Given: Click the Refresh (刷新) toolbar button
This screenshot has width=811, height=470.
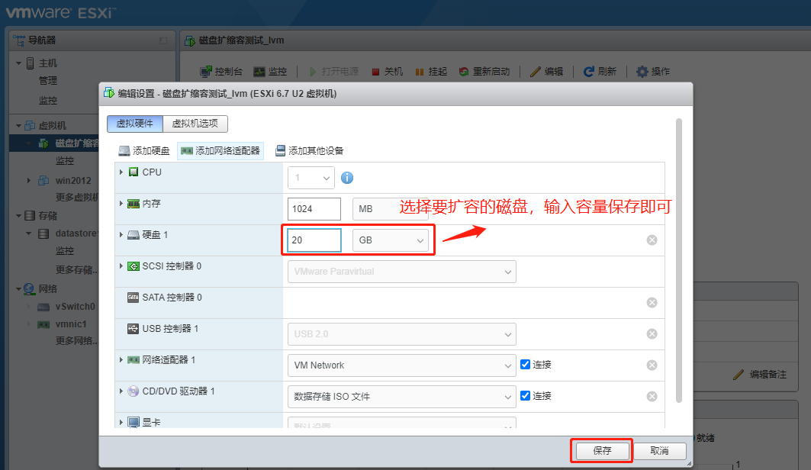Looking at the screenshot, I should coord(600,72).
